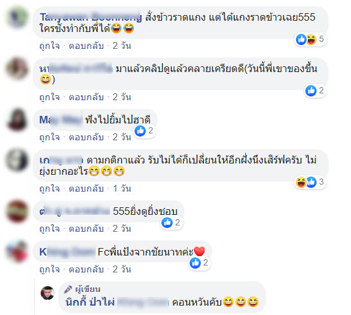Open the reply author's small profile picture
Image resolution: width=351 pixels, height=315 pixels.
(47, 293)
